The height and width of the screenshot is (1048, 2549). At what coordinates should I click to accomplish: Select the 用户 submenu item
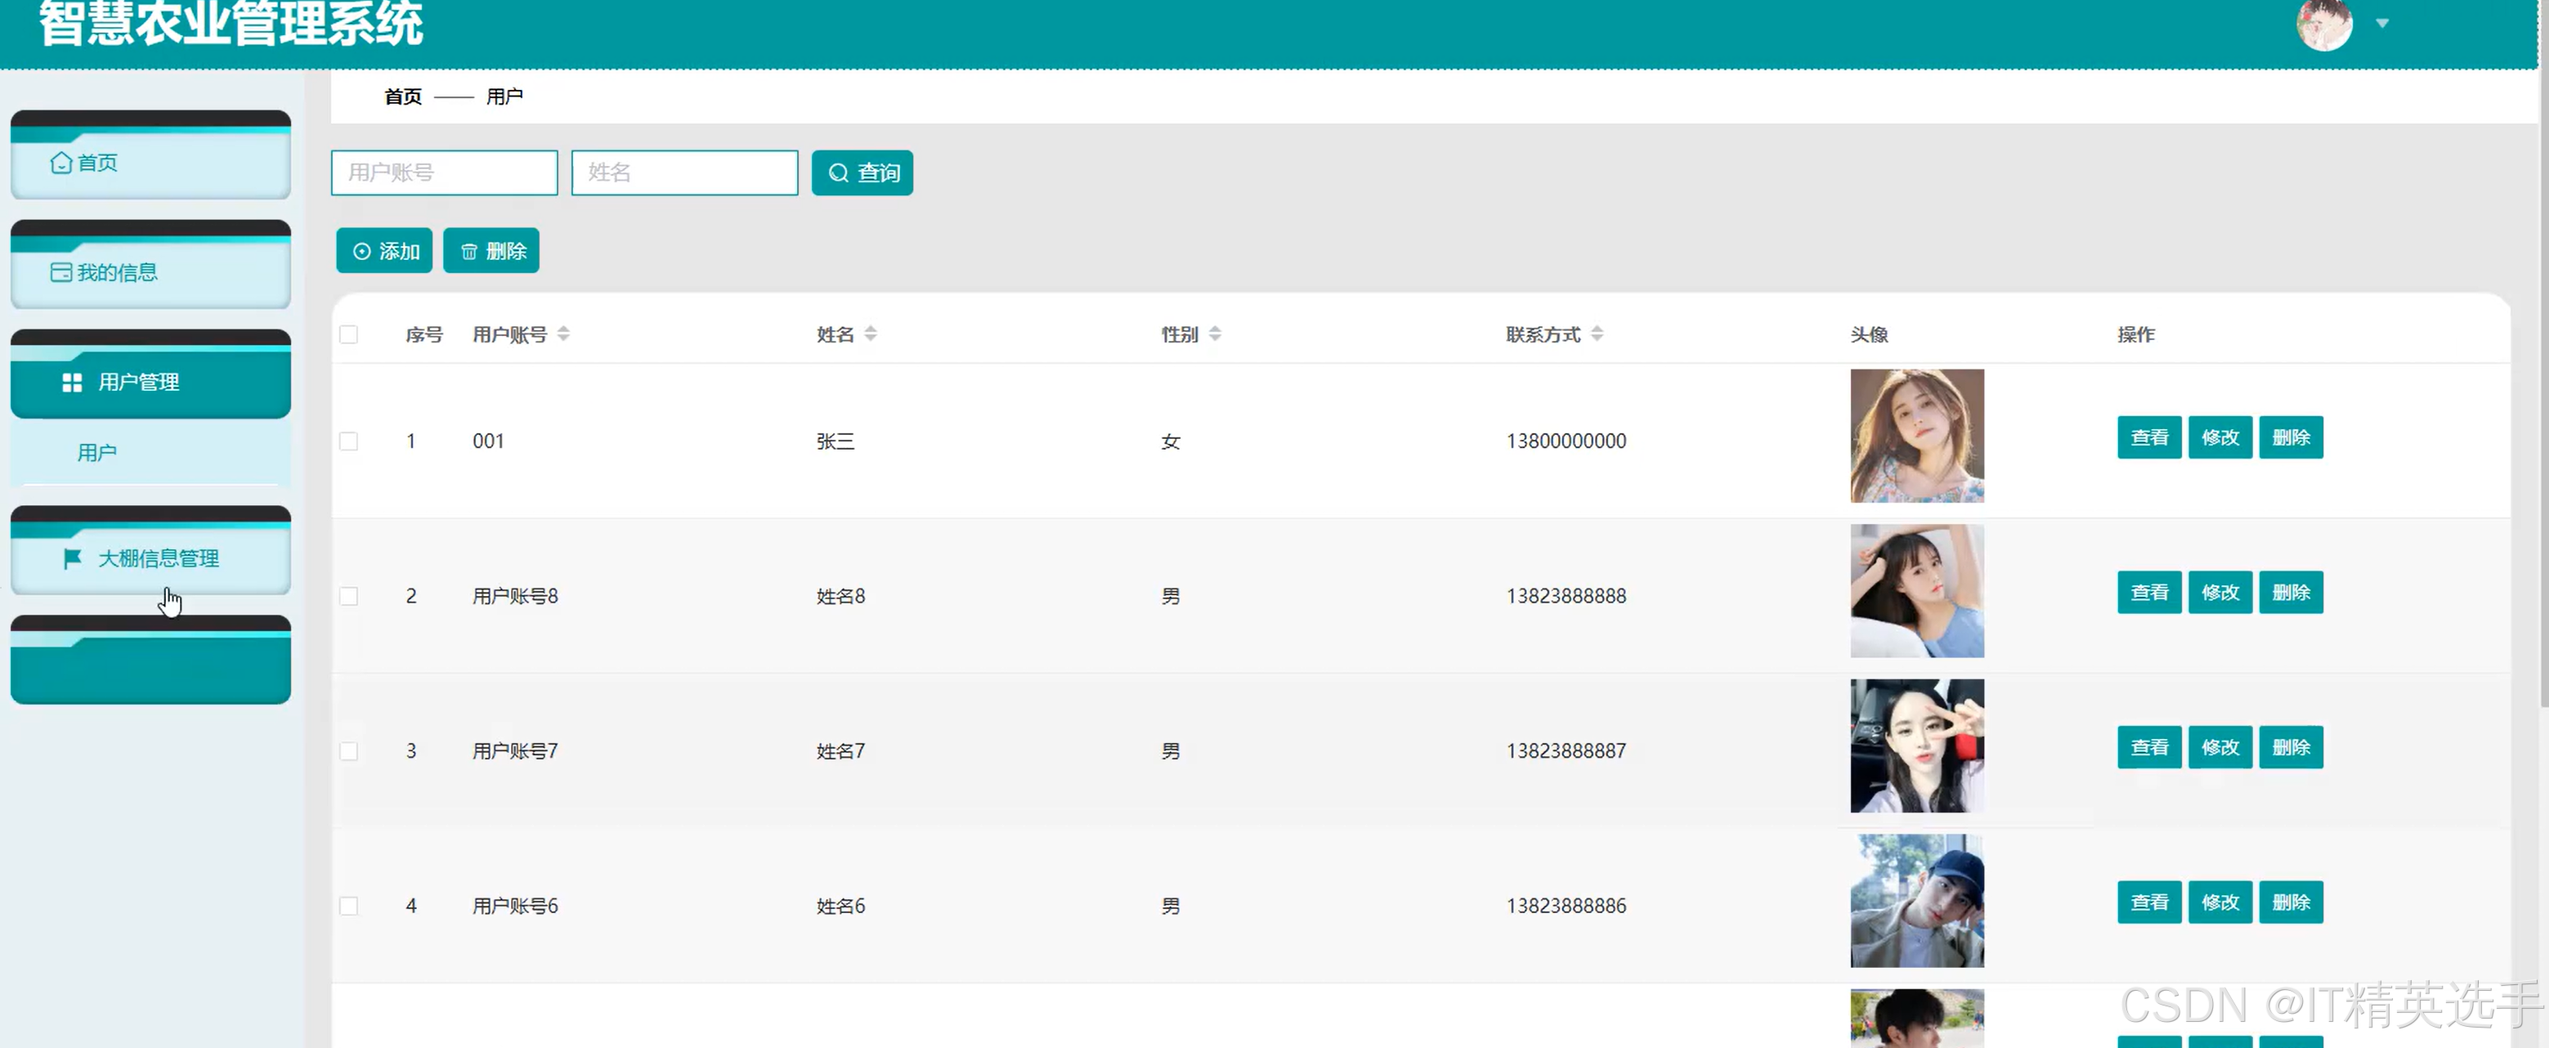pyautogui.click(x=150, y=453)
